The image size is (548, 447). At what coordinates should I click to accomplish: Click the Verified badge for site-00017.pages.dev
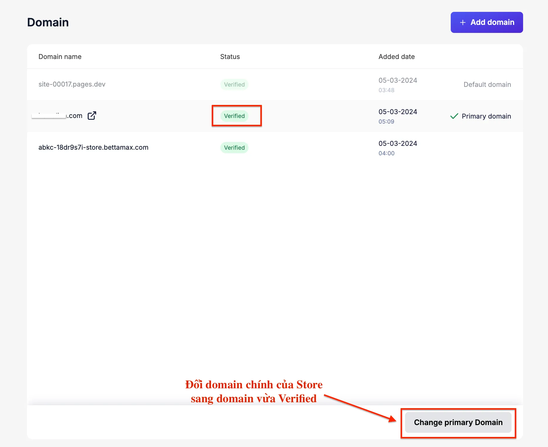coord(234,84)
